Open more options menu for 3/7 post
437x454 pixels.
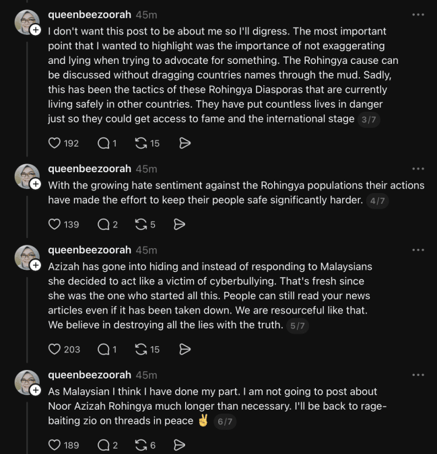point(418,15)
